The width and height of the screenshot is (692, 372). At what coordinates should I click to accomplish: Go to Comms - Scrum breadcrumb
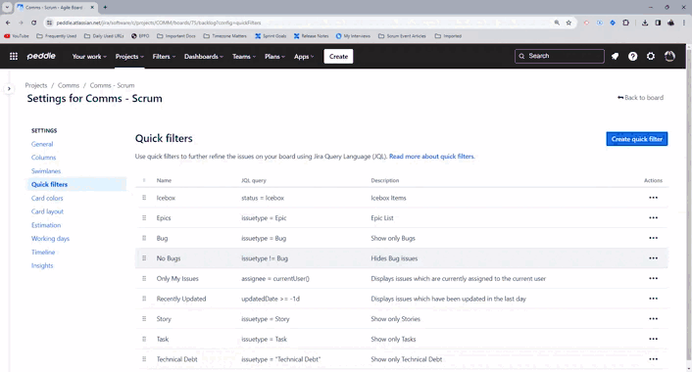[112, 85]
